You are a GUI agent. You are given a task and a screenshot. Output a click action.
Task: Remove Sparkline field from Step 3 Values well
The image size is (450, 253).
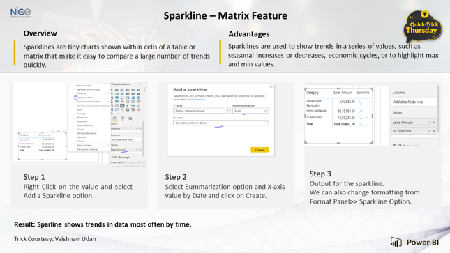(434, 131)
